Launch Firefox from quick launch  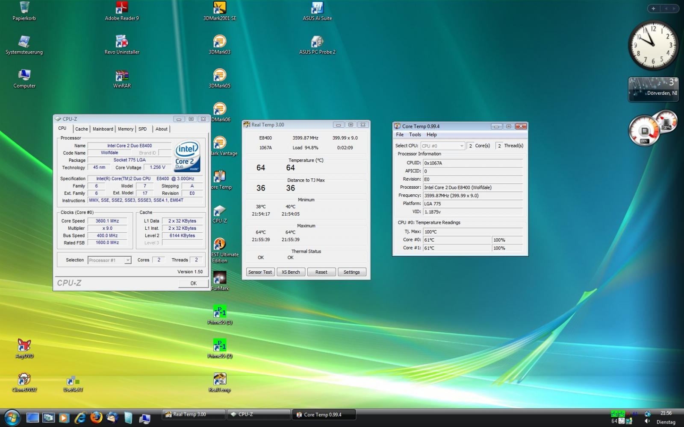(x=96, y=417)
